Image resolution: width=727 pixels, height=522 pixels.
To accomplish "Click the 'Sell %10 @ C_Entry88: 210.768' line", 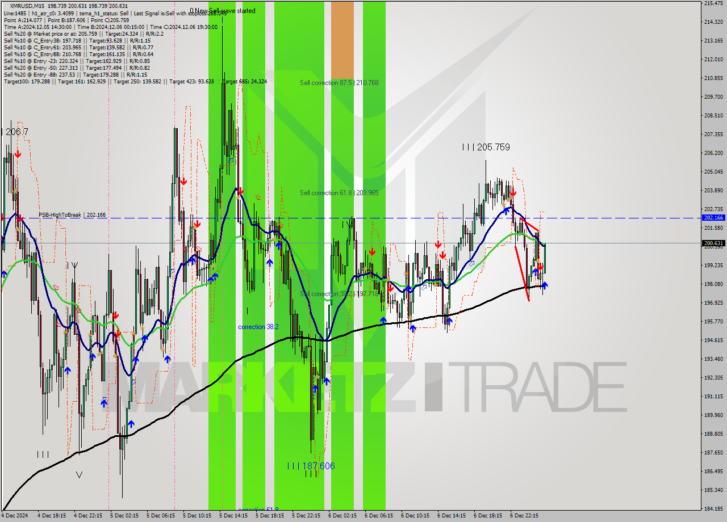I will point(78,54).
